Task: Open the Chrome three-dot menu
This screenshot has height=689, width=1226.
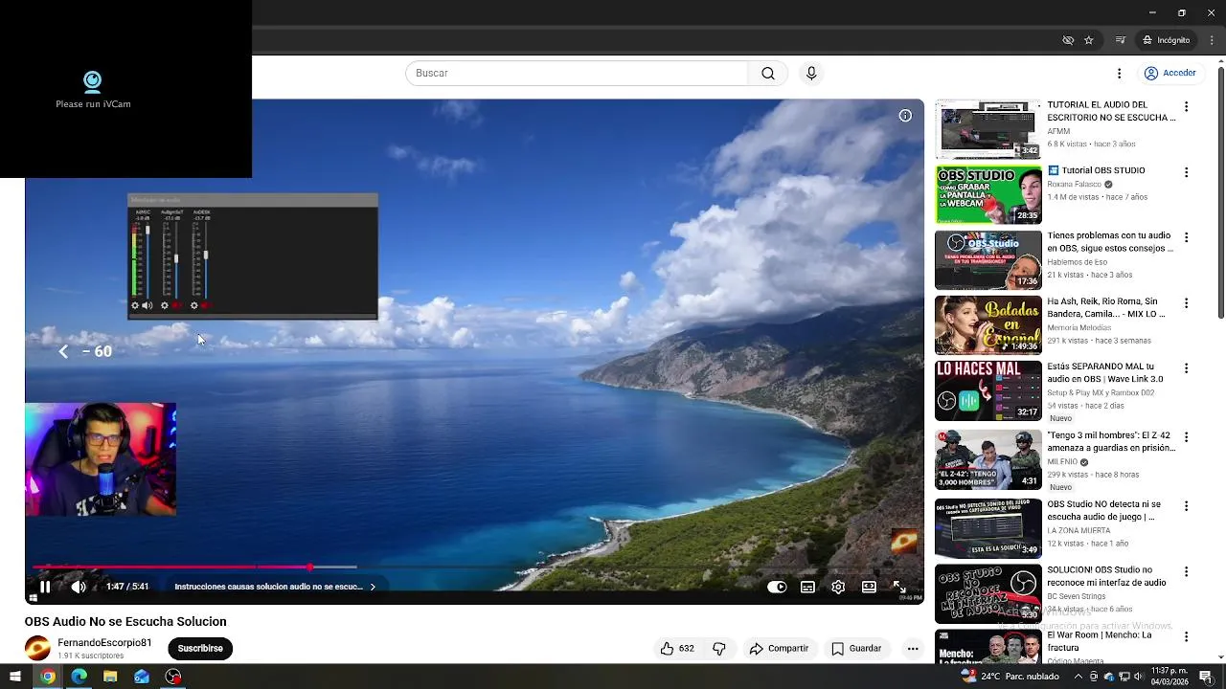Action: (1212, 40)
